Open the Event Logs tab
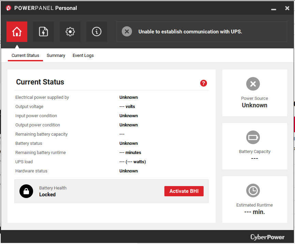Viewport: 295px width, 244px height. tap(83, 56)
